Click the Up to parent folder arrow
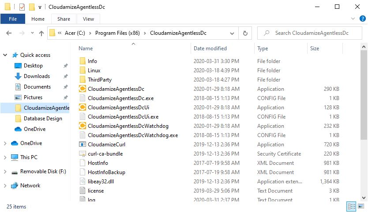Image resolution: width=368 pixels, height=212 pixels. coord(41,33)
